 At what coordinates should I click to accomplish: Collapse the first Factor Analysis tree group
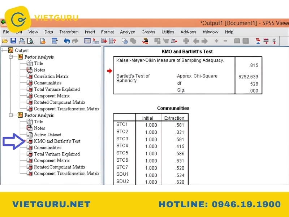pyautogui.click(x=11, y=57)
